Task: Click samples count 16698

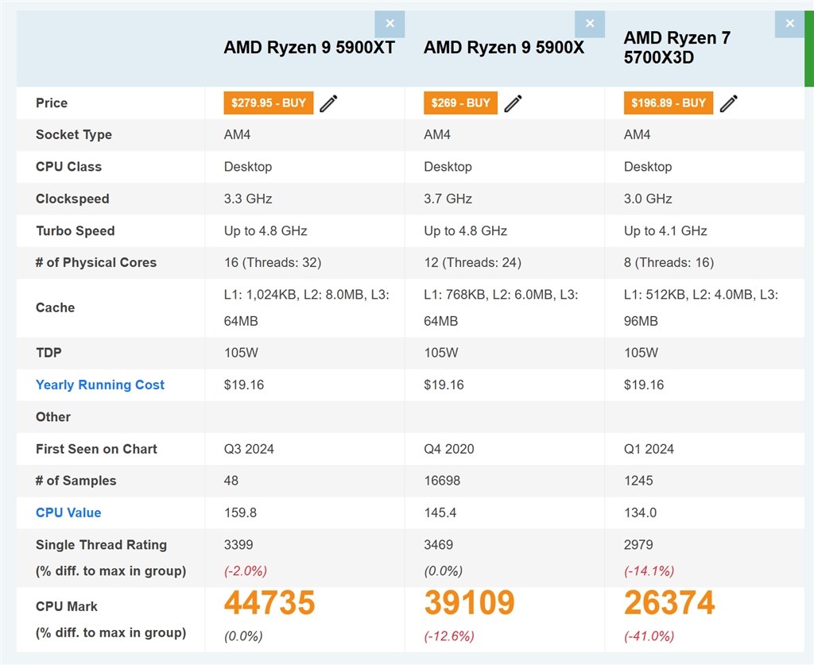Action: (442, 481)
